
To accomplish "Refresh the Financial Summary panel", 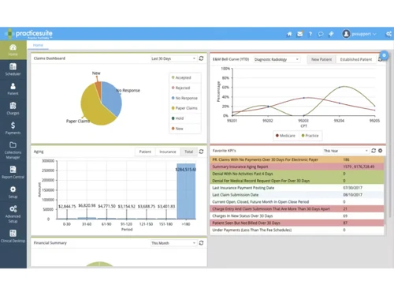I will 201,243.
